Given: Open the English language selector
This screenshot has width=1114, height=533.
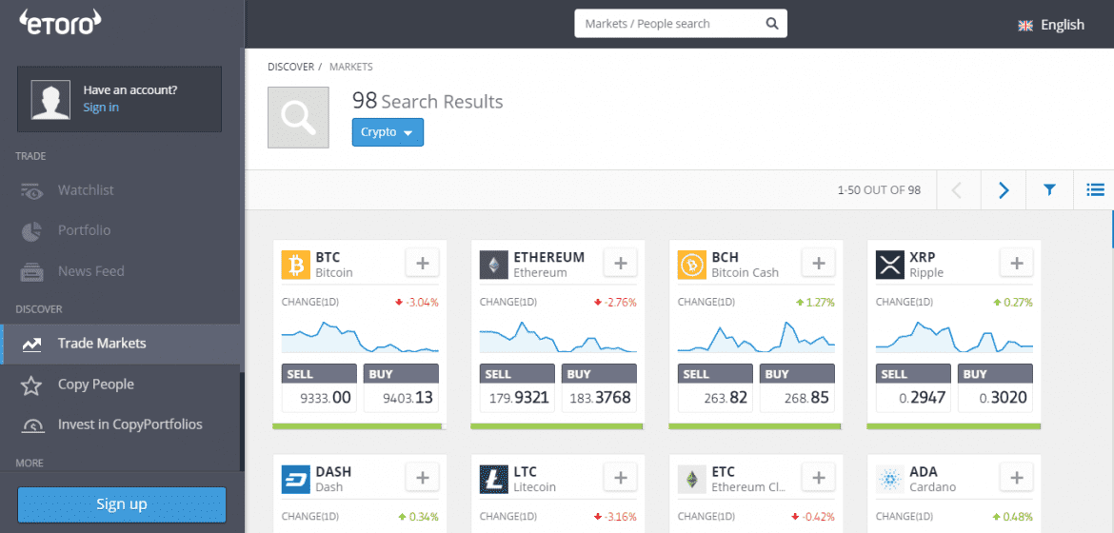Looking at the screenshot, I should [x=1051, y=25].
